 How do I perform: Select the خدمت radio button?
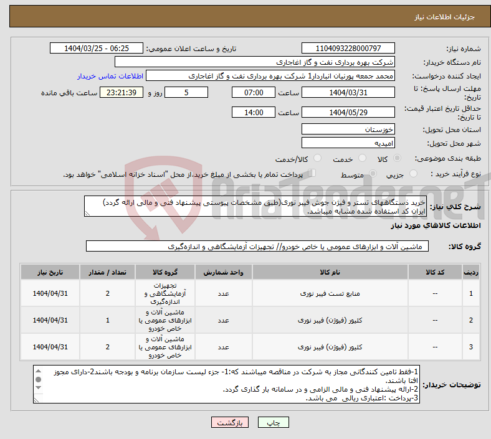coord(362,158)
